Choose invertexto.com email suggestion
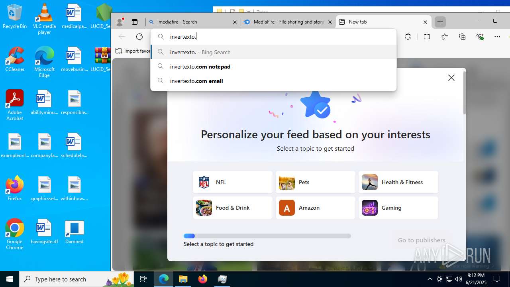510x287 pixels. pos(273,81)
